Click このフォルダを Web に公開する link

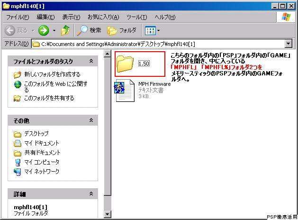click(x=56, y=87)
